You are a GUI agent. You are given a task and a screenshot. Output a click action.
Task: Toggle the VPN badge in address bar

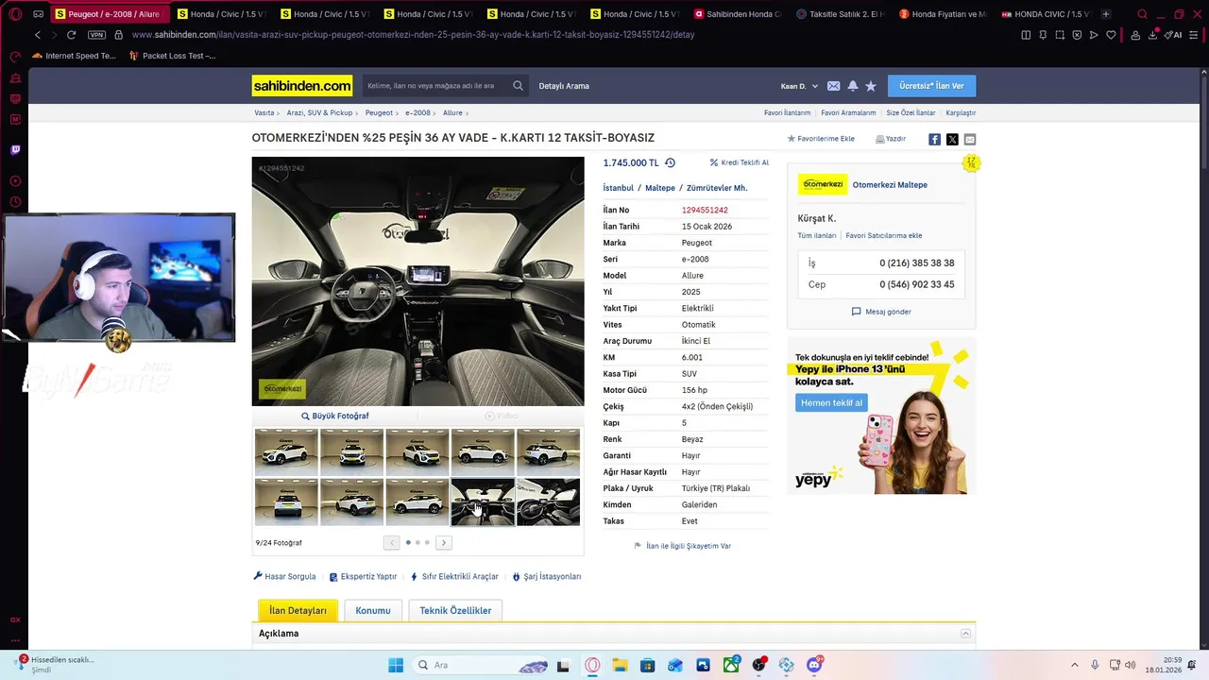[x=96, y=35]
